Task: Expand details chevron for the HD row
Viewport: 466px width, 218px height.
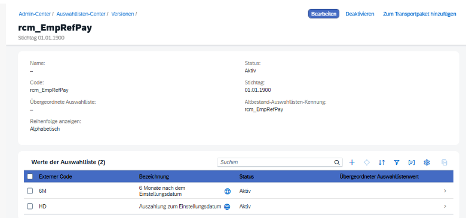Action: [x=445, y=206]
